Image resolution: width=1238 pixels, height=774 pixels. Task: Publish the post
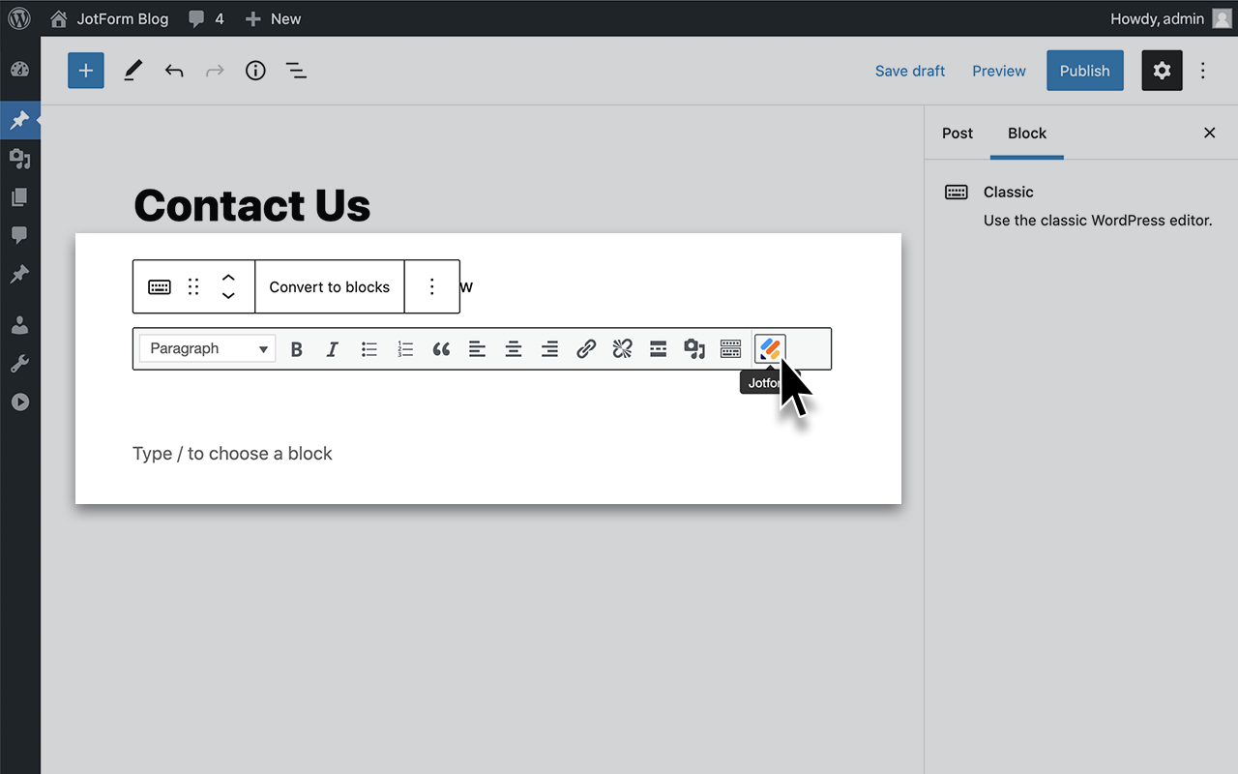tap(1085, 71)
